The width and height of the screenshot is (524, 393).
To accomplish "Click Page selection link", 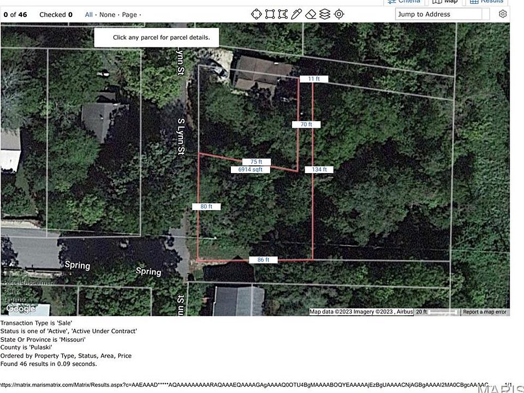I will 129,15.
